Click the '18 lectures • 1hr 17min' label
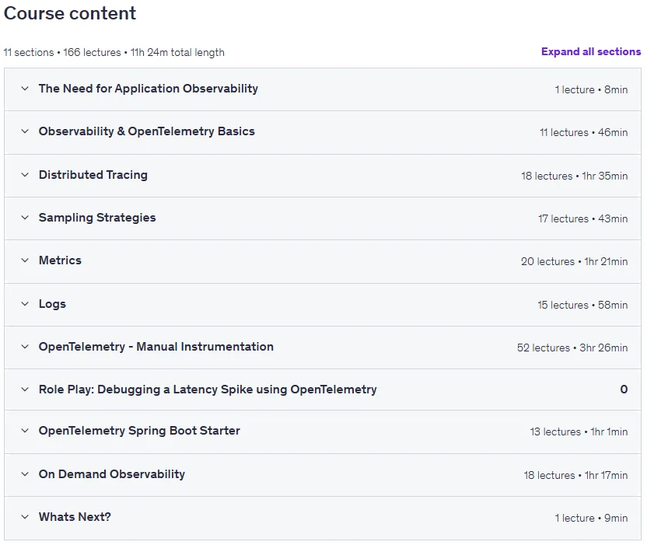The image size is (647, 545). point(575,475)
